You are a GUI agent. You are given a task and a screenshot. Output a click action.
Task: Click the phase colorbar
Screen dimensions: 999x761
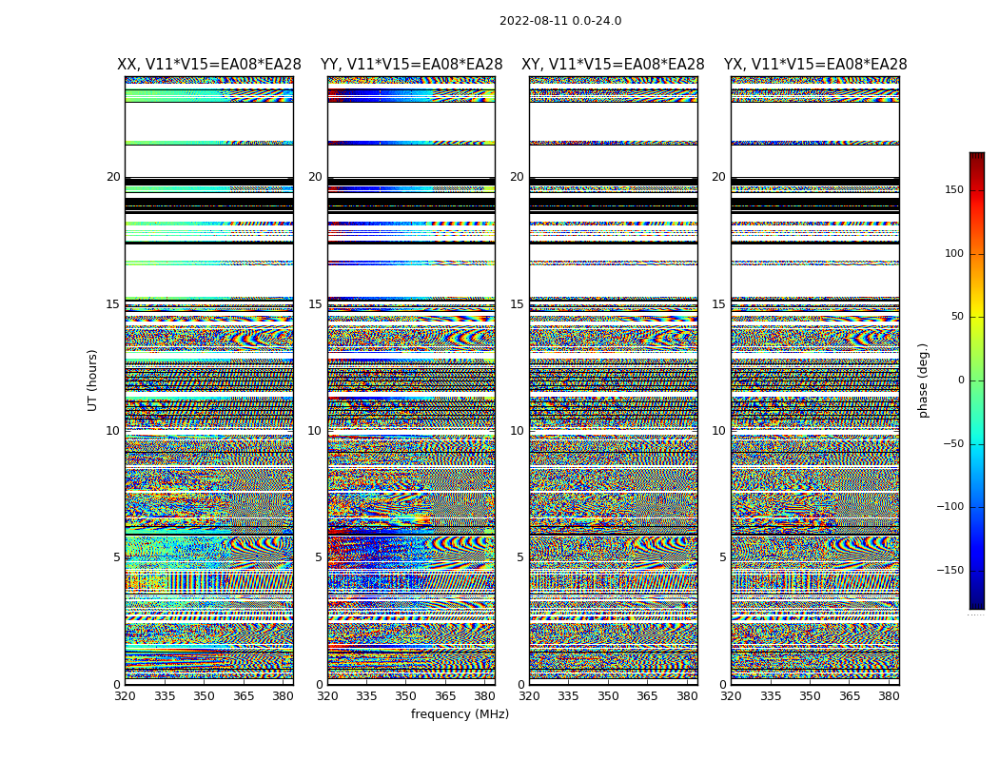977,380
